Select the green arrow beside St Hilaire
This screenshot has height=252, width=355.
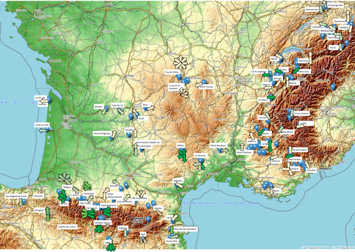click(271, 97)
